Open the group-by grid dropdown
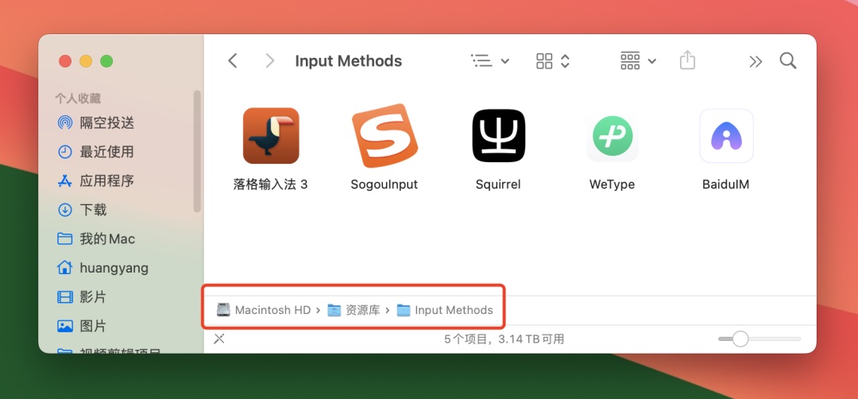This screenshot has width=858, height=399. point(638,60)
